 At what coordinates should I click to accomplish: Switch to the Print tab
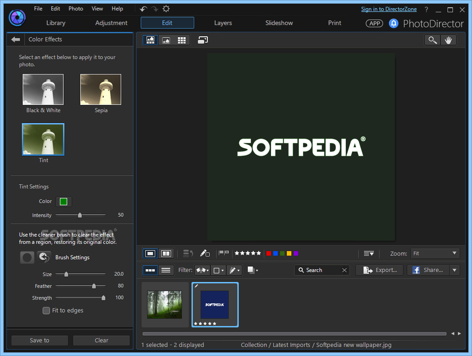pyautogui.click(x=335, y=23)
